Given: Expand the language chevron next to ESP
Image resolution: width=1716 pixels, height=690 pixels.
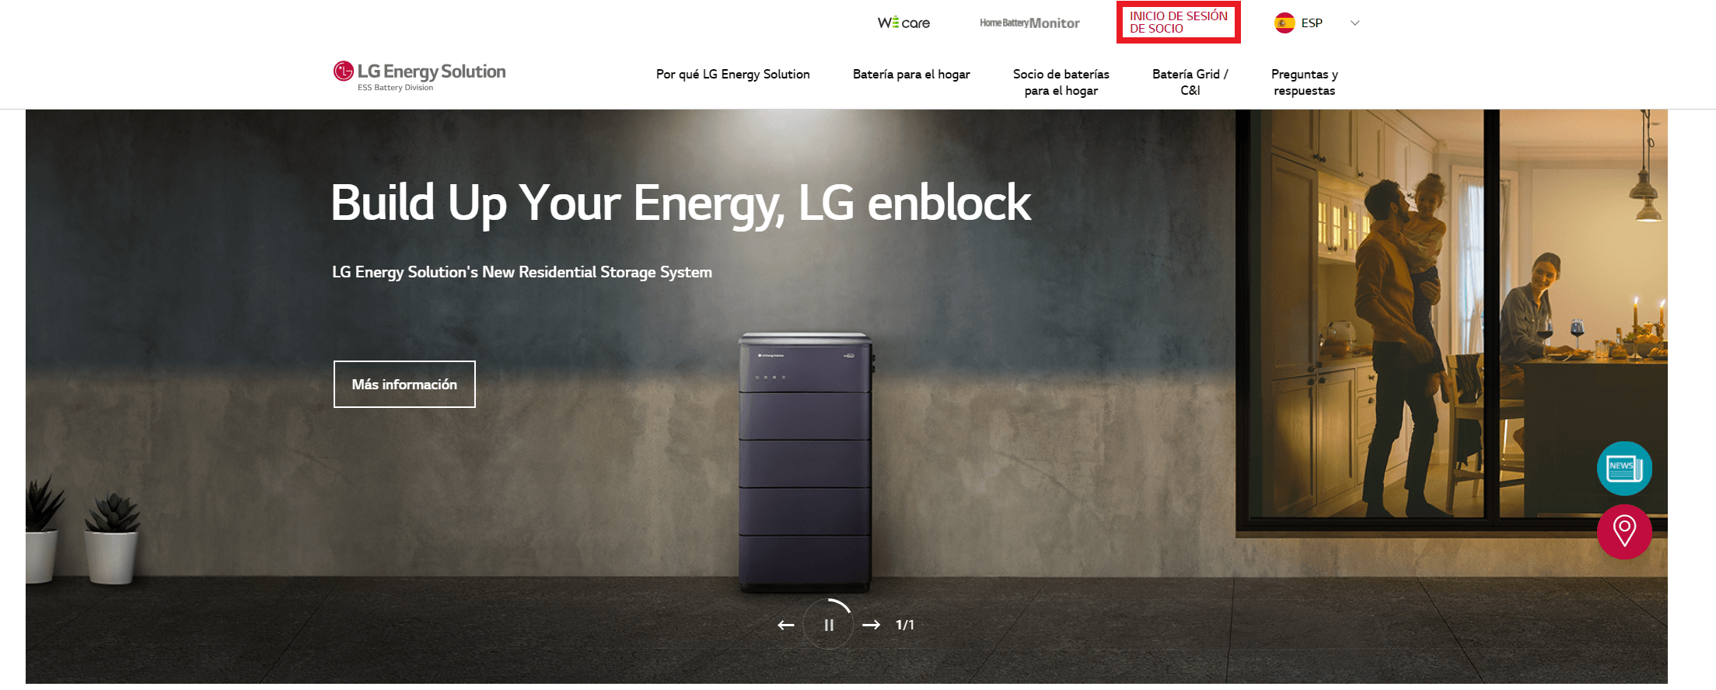Looking at the screenshot, I should coord(1354,23).
